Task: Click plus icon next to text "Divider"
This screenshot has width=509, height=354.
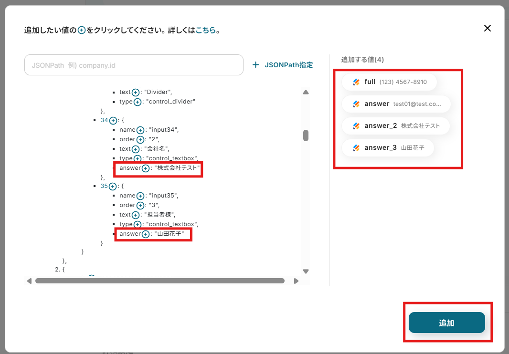Action: [x=136, y=93]
